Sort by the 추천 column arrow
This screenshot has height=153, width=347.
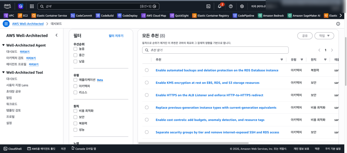(282, 60)
